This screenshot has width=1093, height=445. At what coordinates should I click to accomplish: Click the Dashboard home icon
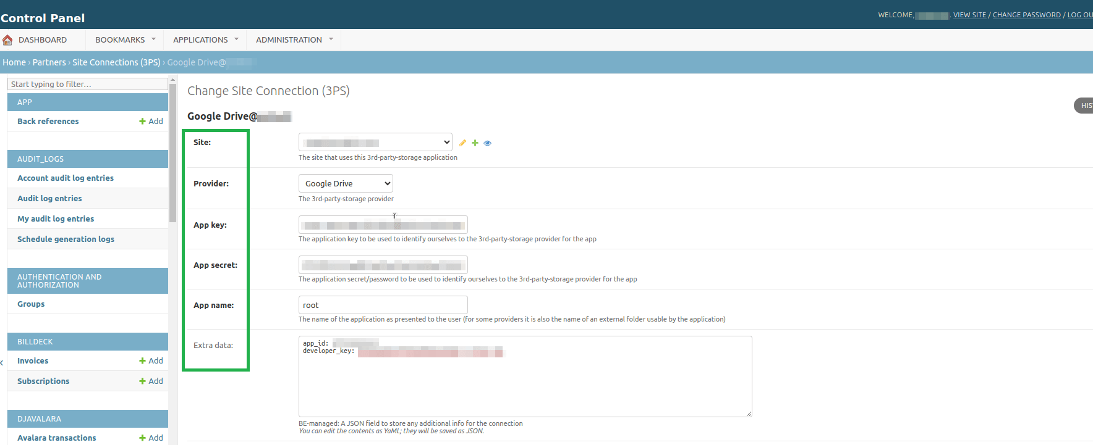click(7, 40)
